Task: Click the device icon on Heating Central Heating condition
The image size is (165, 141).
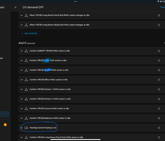Action: pos(26,128)
